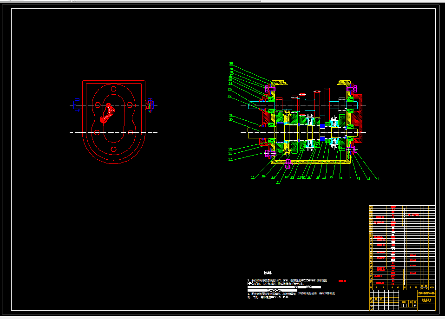The height and width of the screenshot is (319, 445).
Task: Select part callout number 1
Action: (379, 179)
